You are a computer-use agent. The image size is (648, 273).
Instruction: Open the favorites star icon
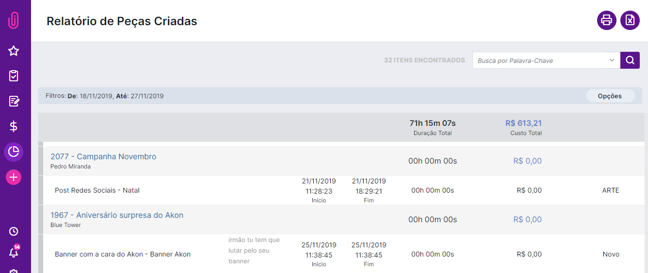pyautogui.click(x=14, y=50)
